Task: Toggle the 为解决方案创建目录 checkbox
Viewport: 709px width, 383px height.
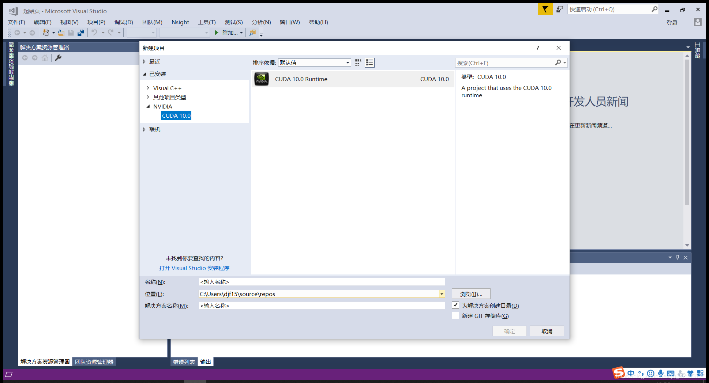Action: click(x=455, y=305)
